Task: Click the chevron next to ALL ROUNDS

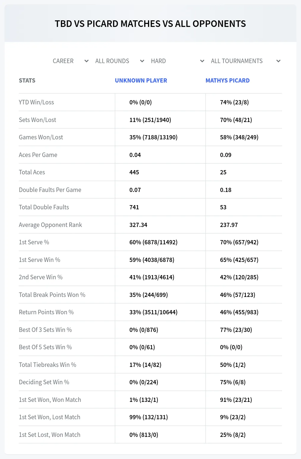Action: tap(142, 61)
